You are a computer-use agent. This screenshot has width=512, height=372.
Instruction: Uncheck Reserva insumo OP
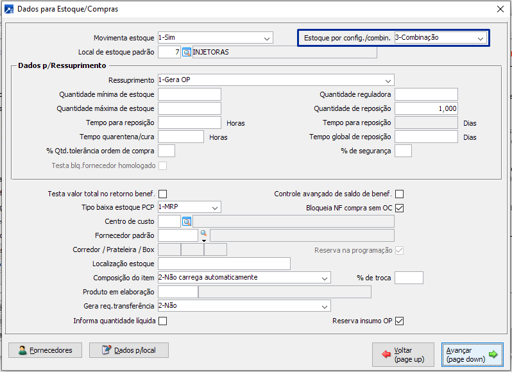400,321
